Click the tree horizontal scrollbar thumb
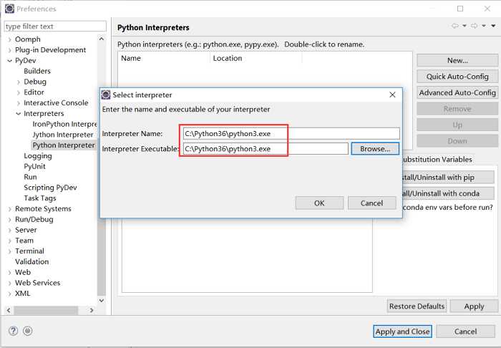 pos(46,310)
